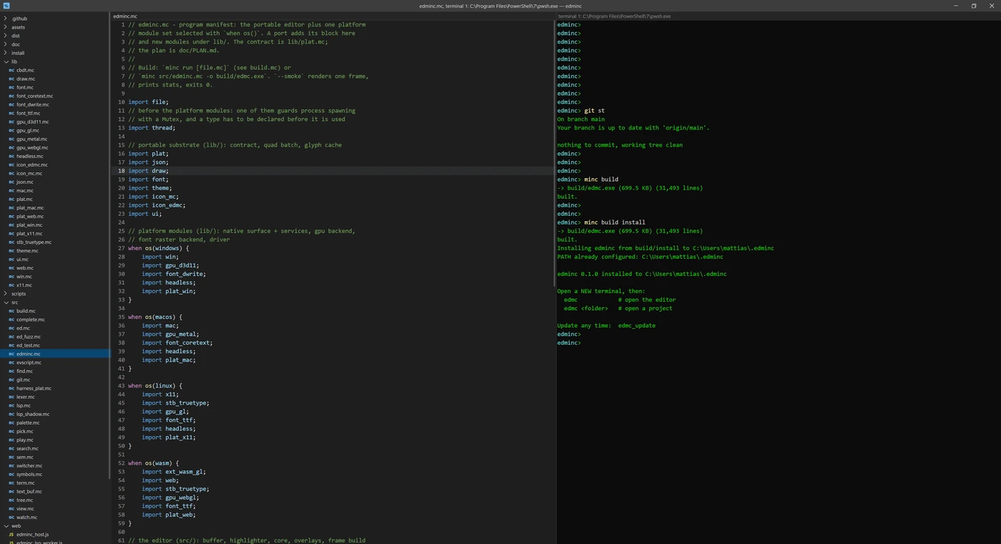Expand the doc folder
The height and width of the screenshot is (544, 1001).
[x=6, y=44]
